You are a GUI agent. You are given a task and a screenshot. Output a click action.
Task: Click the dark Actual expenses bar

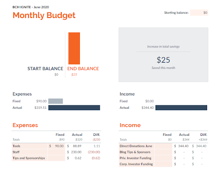click(74, 108)
